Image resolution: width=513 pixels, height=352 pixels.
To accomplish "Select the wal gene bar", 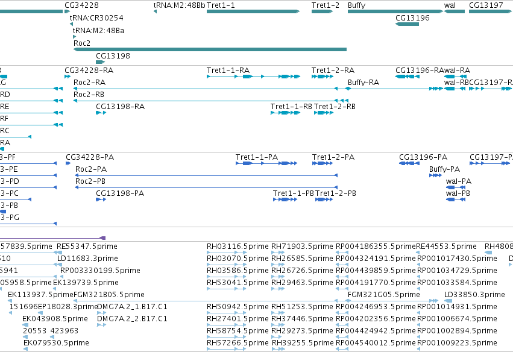I will [x=455, y=11].
